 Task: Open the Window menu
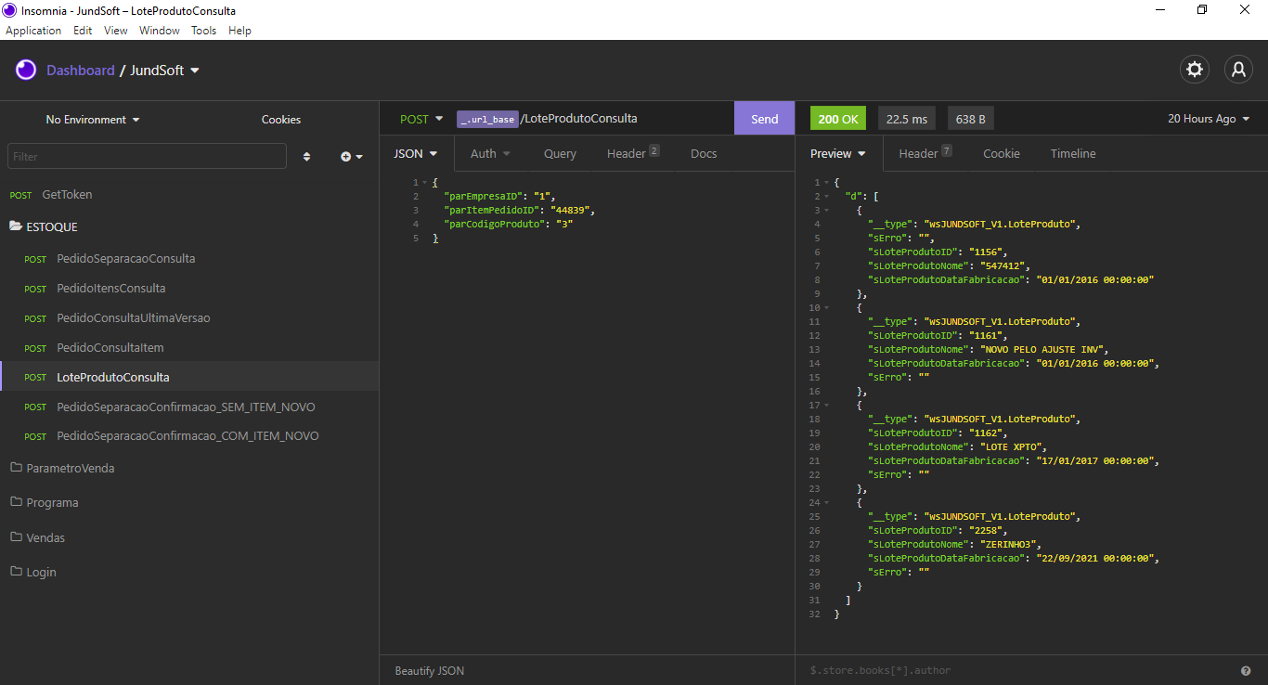coord(160,31)
